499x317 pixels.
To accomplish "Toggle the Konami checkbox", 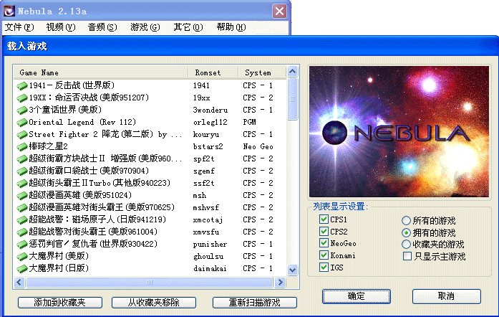I will 324,255.
